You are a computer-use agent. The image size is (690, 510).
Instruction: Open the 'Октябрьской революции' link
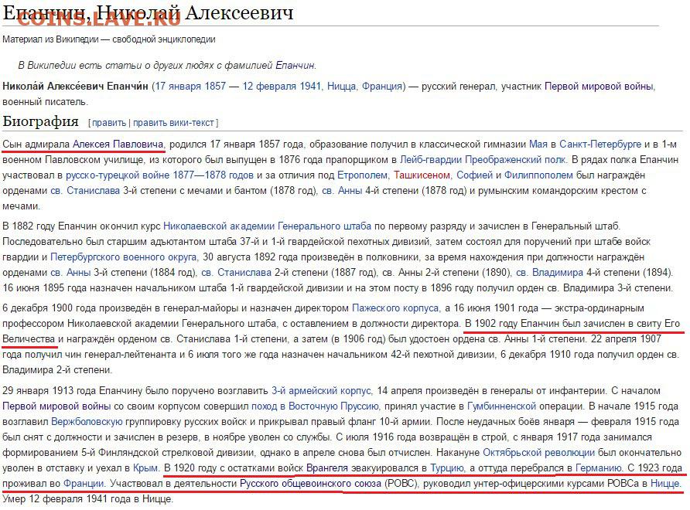[538, 452]
